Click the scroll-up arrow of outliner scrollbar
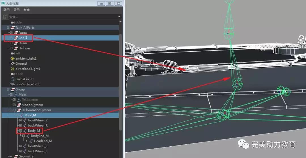The width and height of the screenshot is (306, 158). (120, 22)
